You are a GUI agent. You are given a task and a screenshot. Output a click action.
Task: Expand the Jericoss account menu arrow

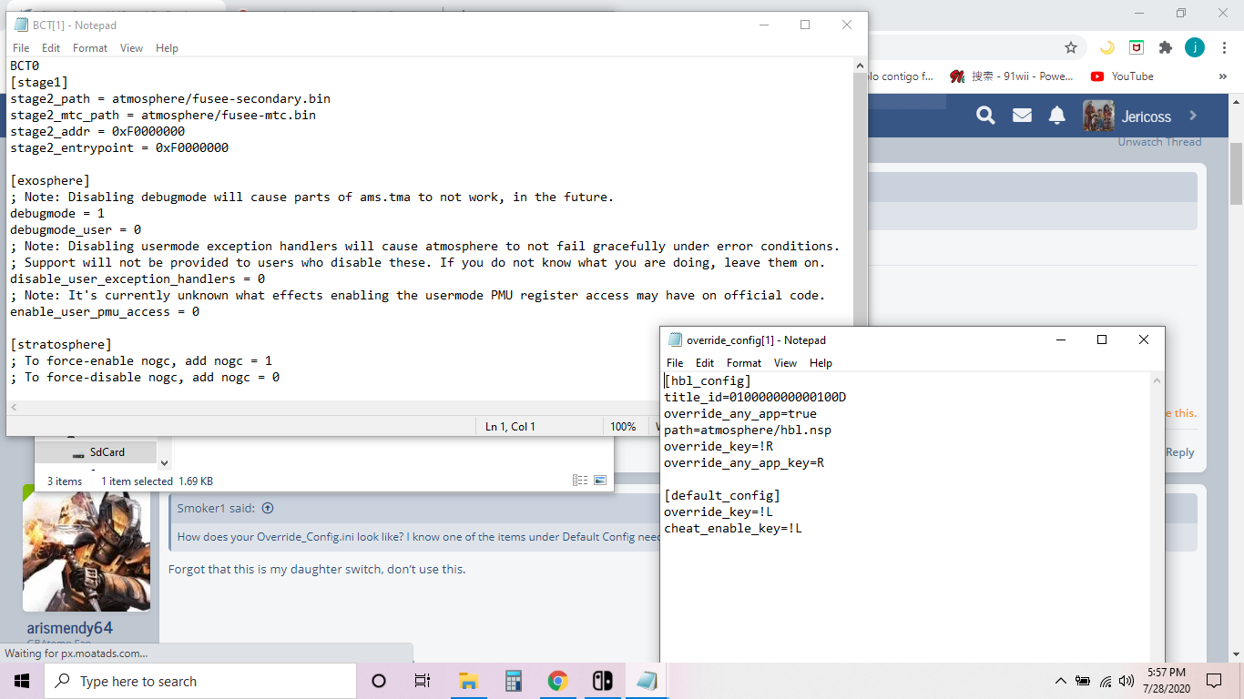tap(1193, 116)
